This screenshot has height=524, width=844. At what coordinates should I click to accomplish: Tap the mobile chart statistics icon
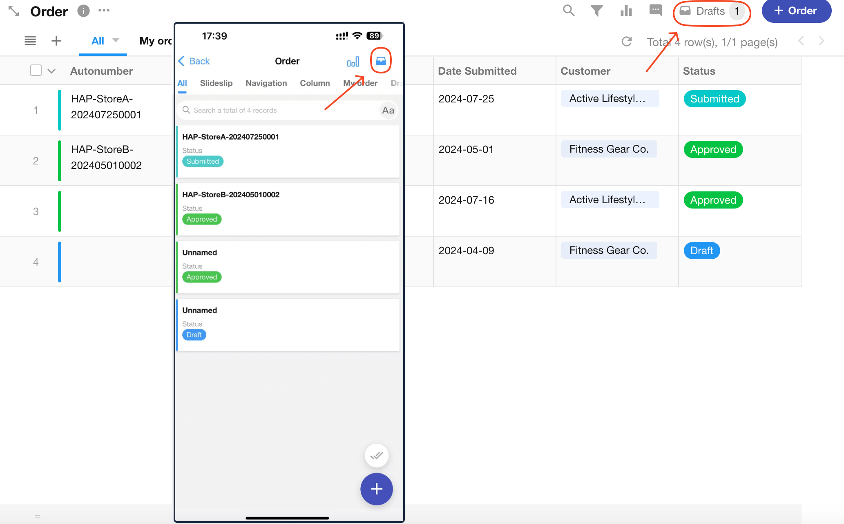(353, 62)
